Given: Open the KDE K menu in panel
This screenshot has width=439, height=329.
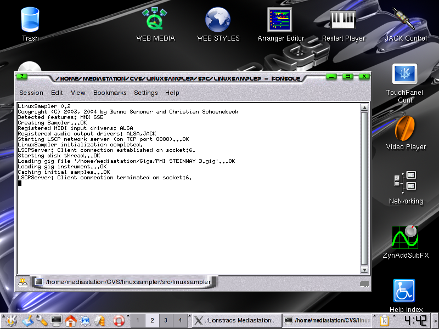Looking at the screenshot, I should [x=10, y=321].
